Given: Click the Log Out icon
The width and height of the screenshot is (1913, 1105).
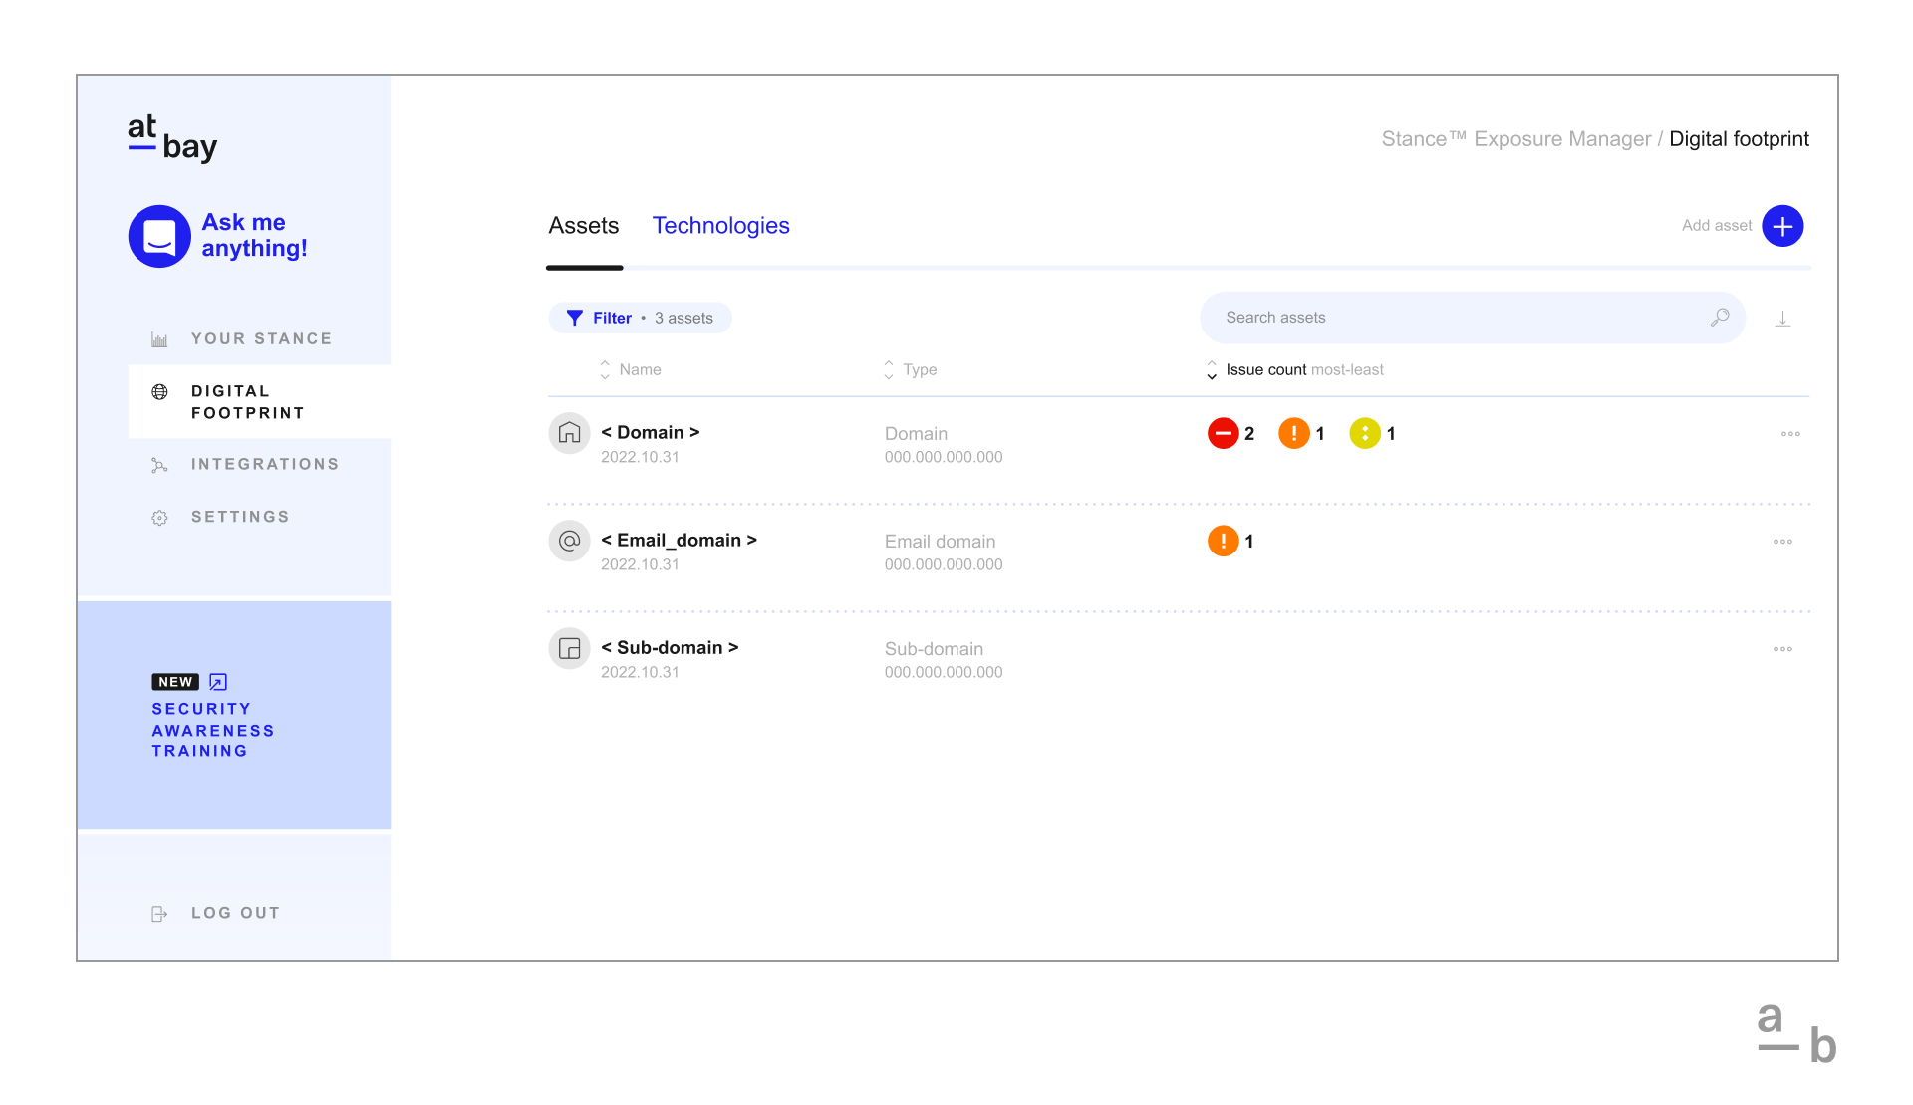Looking at the screenshot, I should tap(159, 912).
